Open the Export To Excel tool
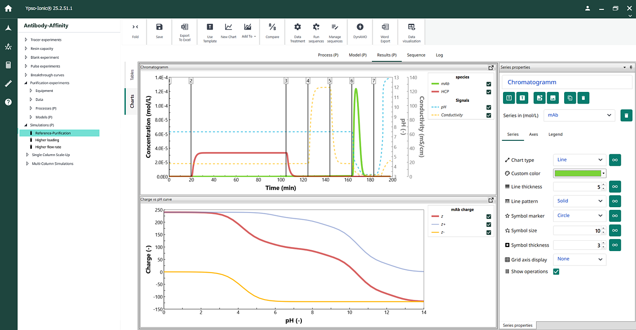This screenshot has width=636, height=330. click(x=185, y=31)
